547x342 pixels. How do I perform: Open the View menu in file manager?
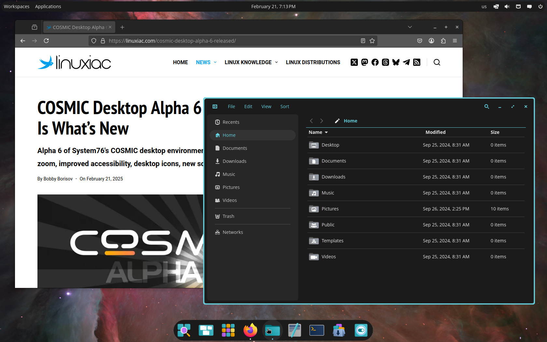pyautogui.click(x=266, y=107)
